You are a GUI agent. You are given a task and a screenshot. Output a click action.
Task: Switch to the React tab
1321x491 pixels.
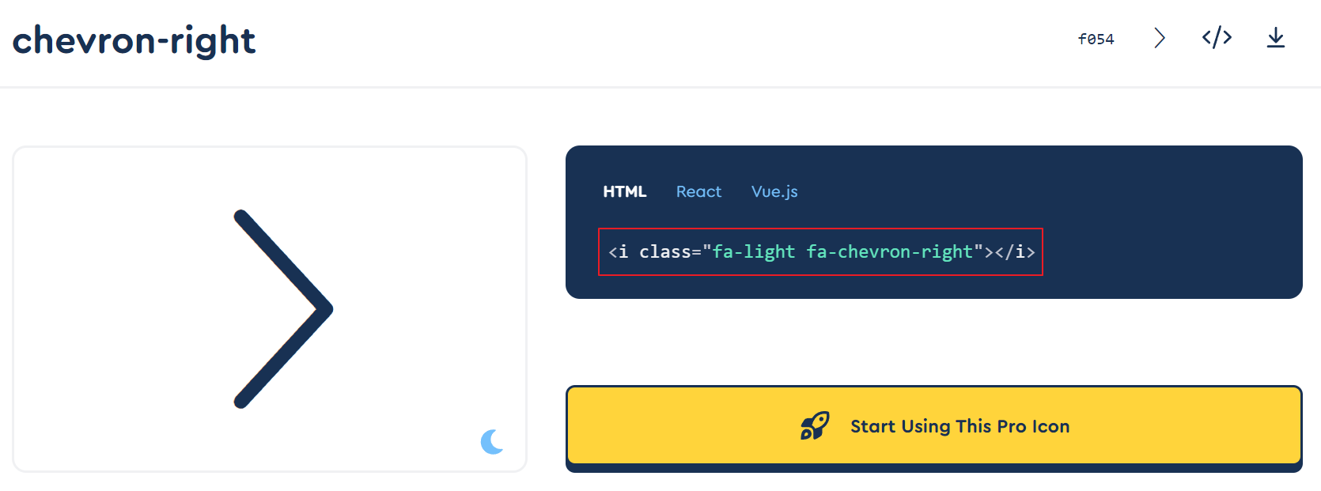tap(698, 191)
